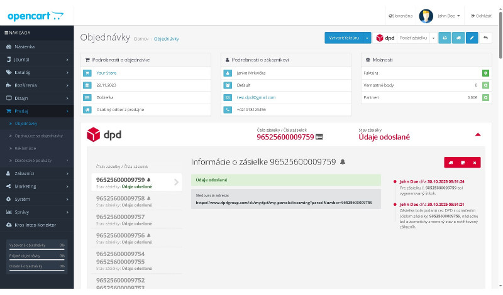The width and height of the screenshot is (503, 295).
Task: Click bell icon next to parcel 96525600009758
Action: pos(148,198)
